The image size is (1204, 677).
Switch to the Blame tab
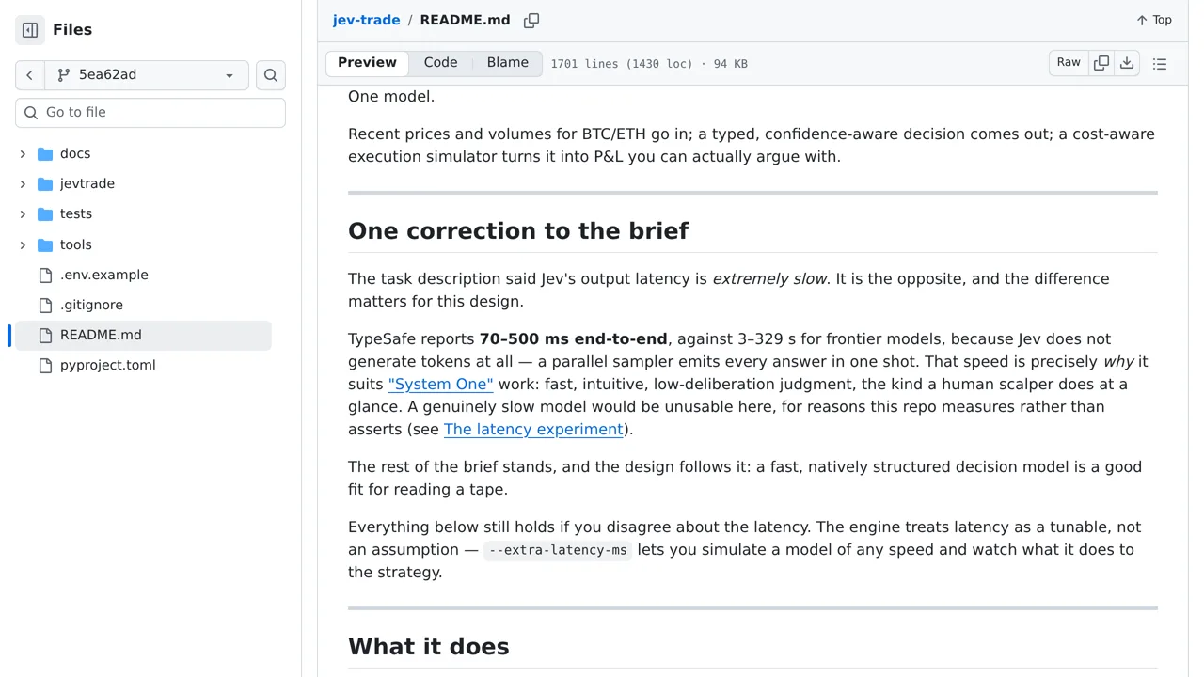[508, 62]
